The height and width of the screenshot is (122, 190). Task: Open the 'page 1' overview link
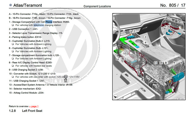point(34,106)
